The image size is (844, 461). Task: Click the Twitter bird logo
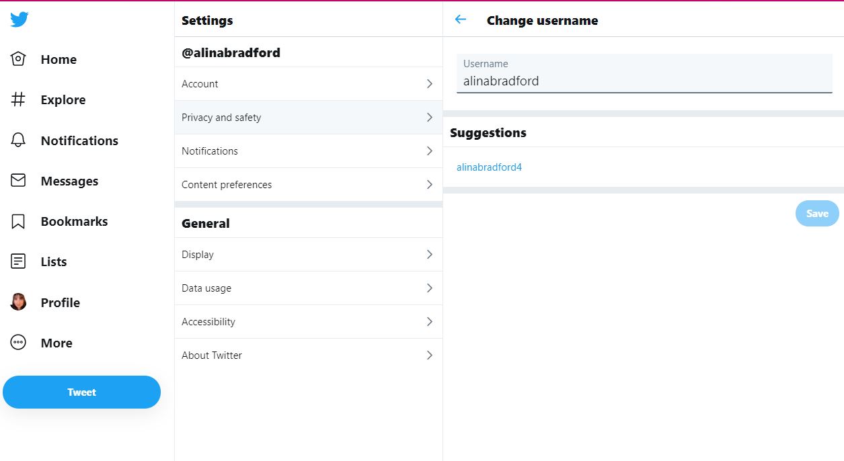click(x=19, y=19)
